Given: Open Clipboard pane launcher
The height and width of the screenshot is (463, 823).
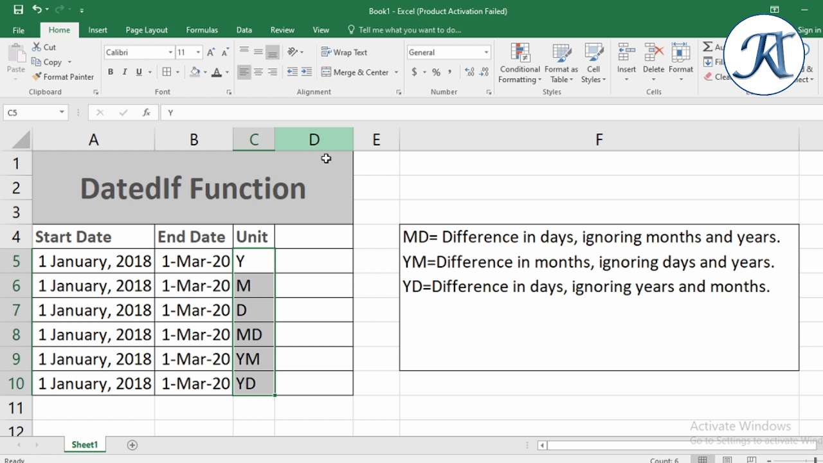Looking at the screenshot, I should click(96, 93).
